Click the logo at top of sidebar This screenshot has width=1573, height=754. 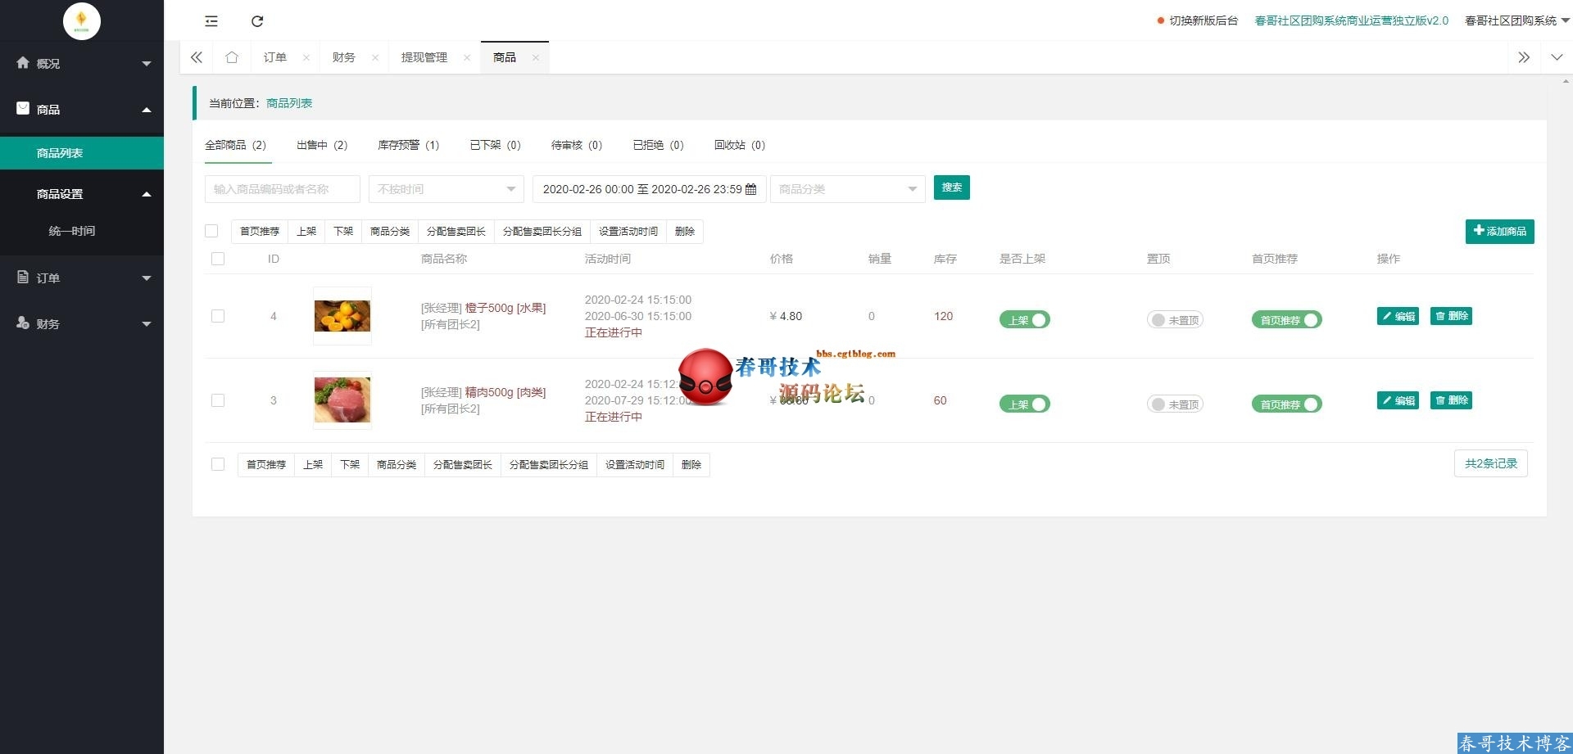(81, 20)
